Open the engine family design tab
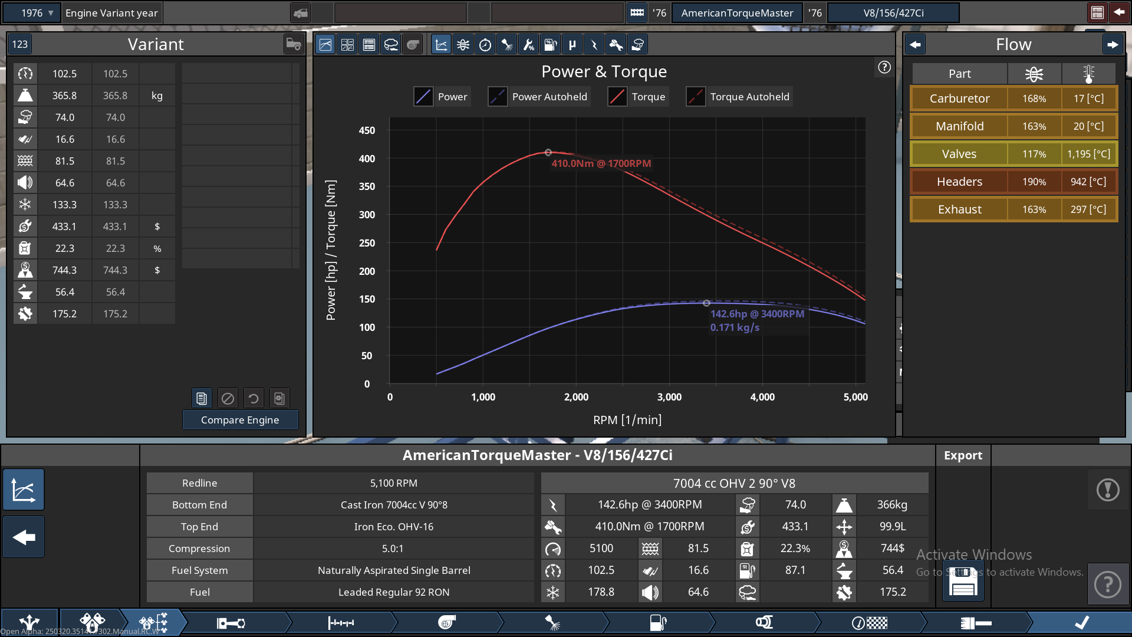The width and height of the screenshot is (1132, 637). (x=92, y=622)
